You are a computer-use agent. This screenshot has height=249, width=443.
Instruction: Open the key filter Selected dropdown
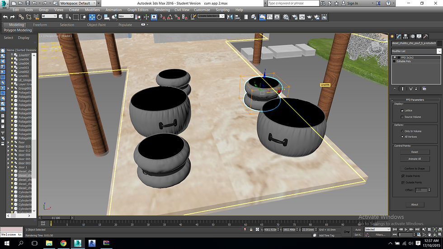click(377, 229)
